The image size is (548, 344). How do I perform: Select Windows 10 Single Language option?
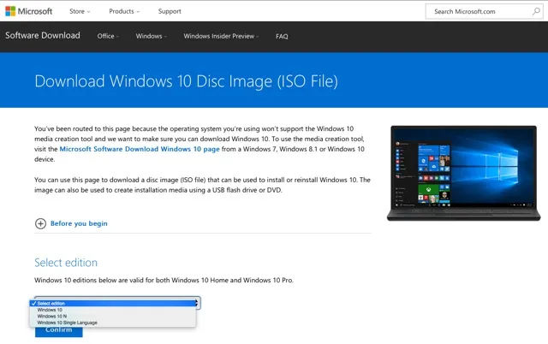pos(113,323)
